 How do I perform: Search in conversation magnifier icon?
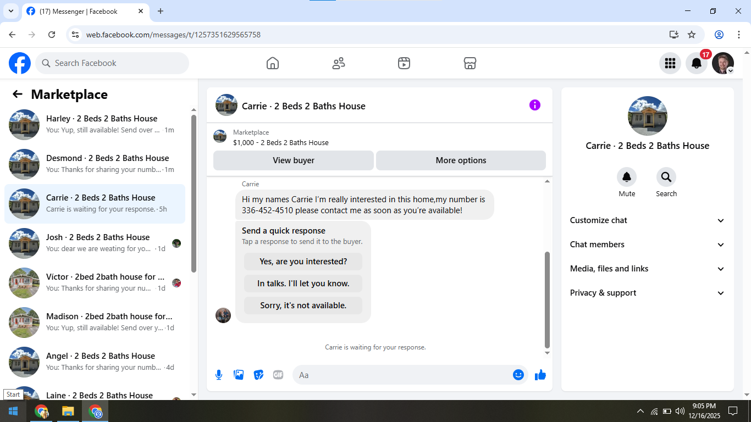point(666,177)
